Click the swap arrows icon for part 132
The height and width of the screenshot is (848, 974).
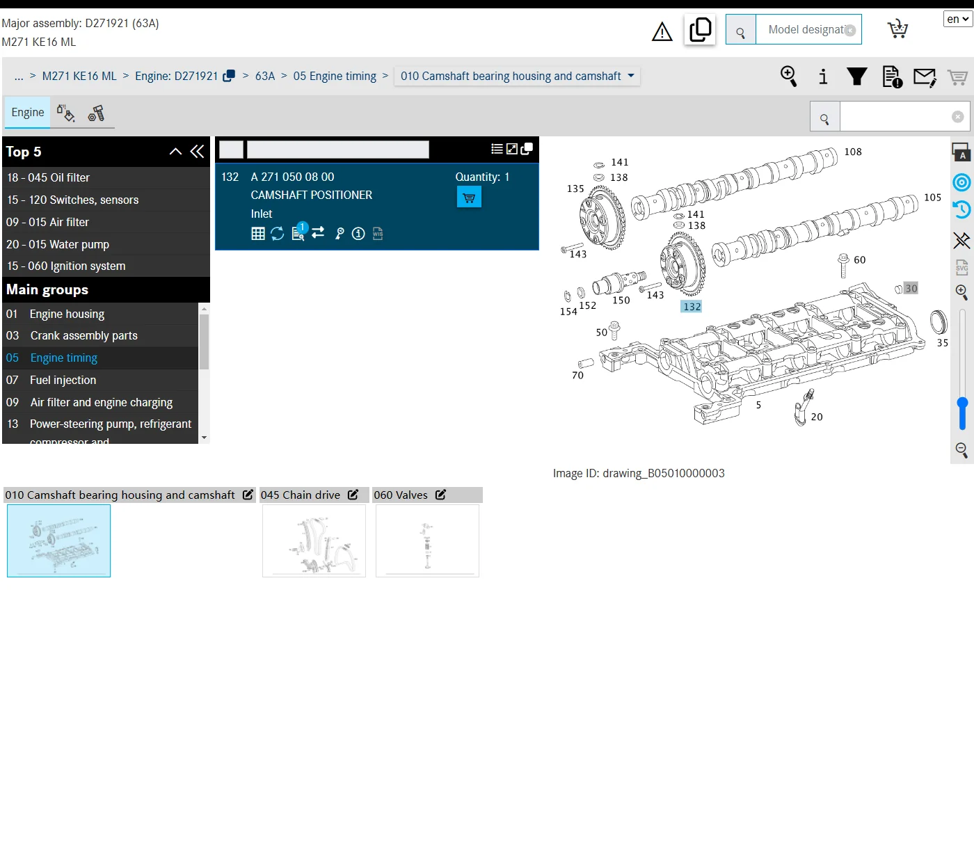coord(318,232)
